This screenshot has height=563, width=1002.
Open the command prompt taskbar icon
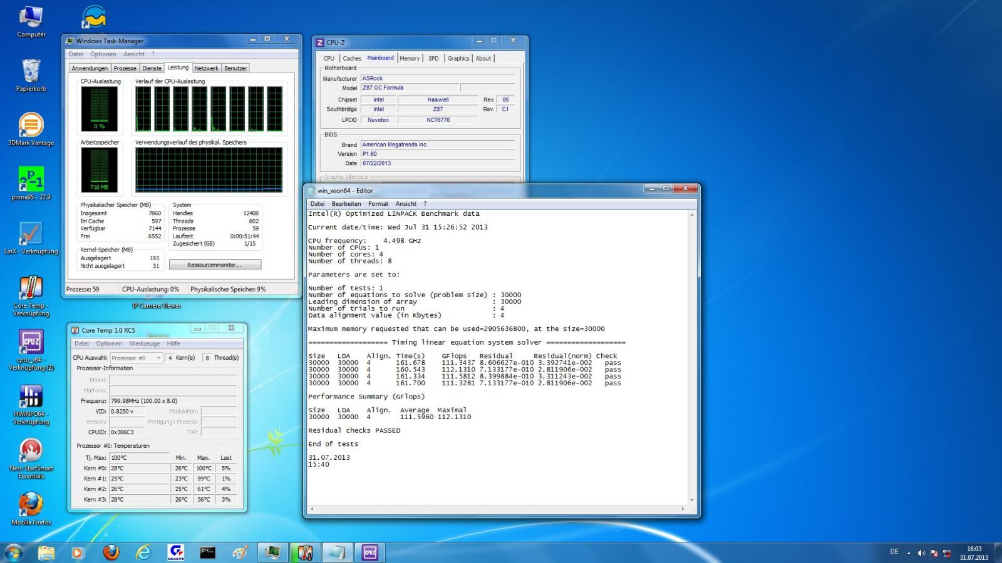click(x=208, y=552)
